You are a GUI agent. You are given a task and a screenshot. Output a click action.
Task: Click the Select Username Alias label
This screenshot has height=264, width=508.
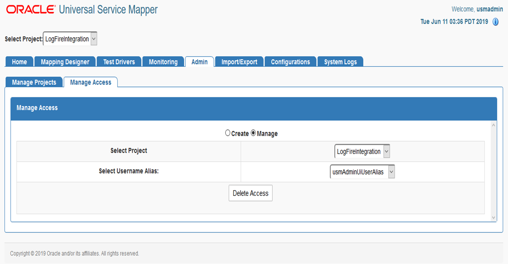pyautogui.click(x=129, y=171)
